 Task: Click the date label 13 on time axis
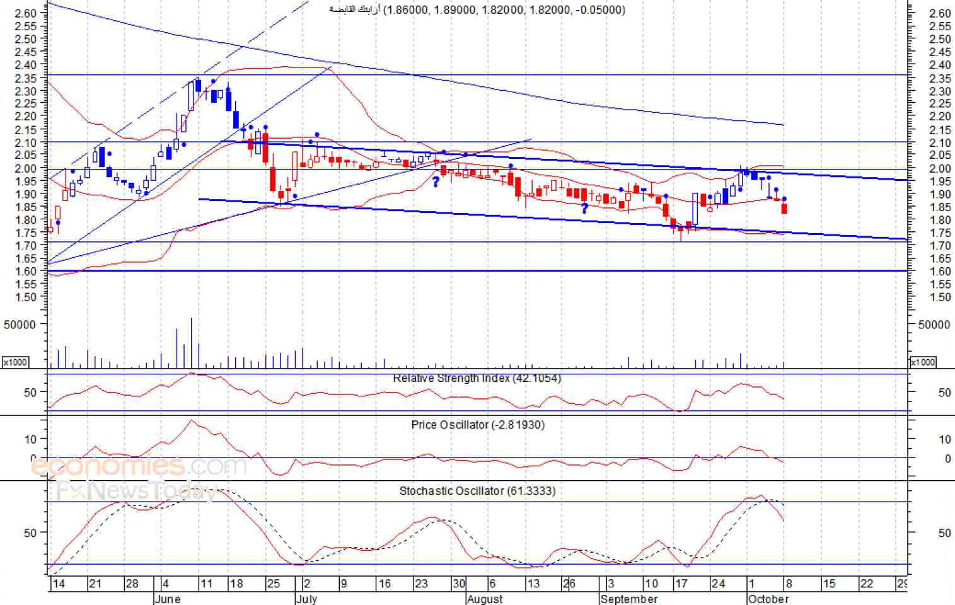(x=533, y=584)
